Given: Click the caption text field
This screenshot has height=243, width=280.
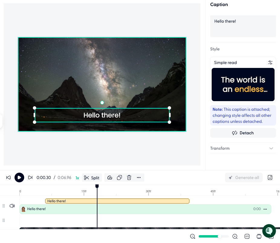Looking at the screenshot, I should [243, 26].
